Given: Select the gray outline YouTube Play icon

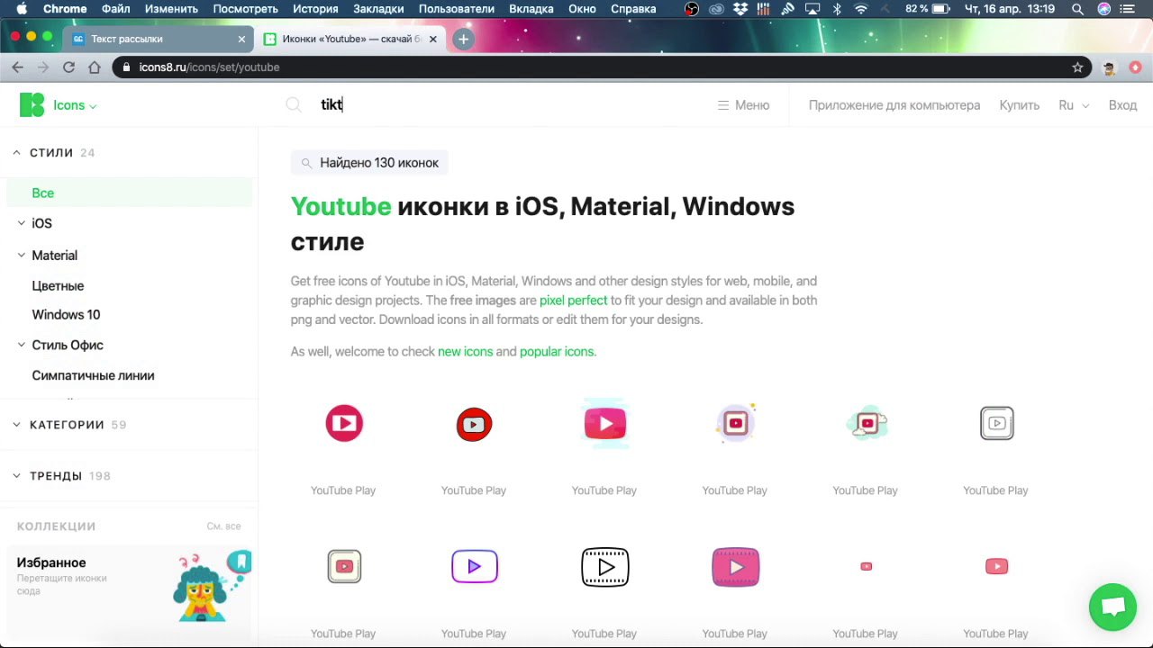Looking at the screenshot, I should click(997, 423).
